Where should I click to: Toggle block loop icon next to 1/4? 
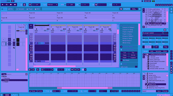30,5
